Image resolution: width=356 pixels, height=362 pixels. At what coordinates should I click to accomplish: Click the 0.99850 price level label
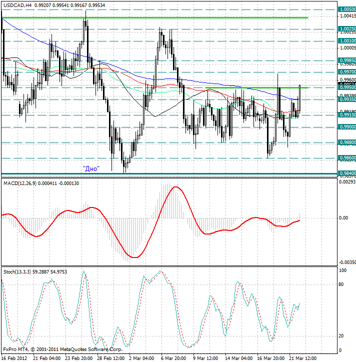click(x=347, y=60)
